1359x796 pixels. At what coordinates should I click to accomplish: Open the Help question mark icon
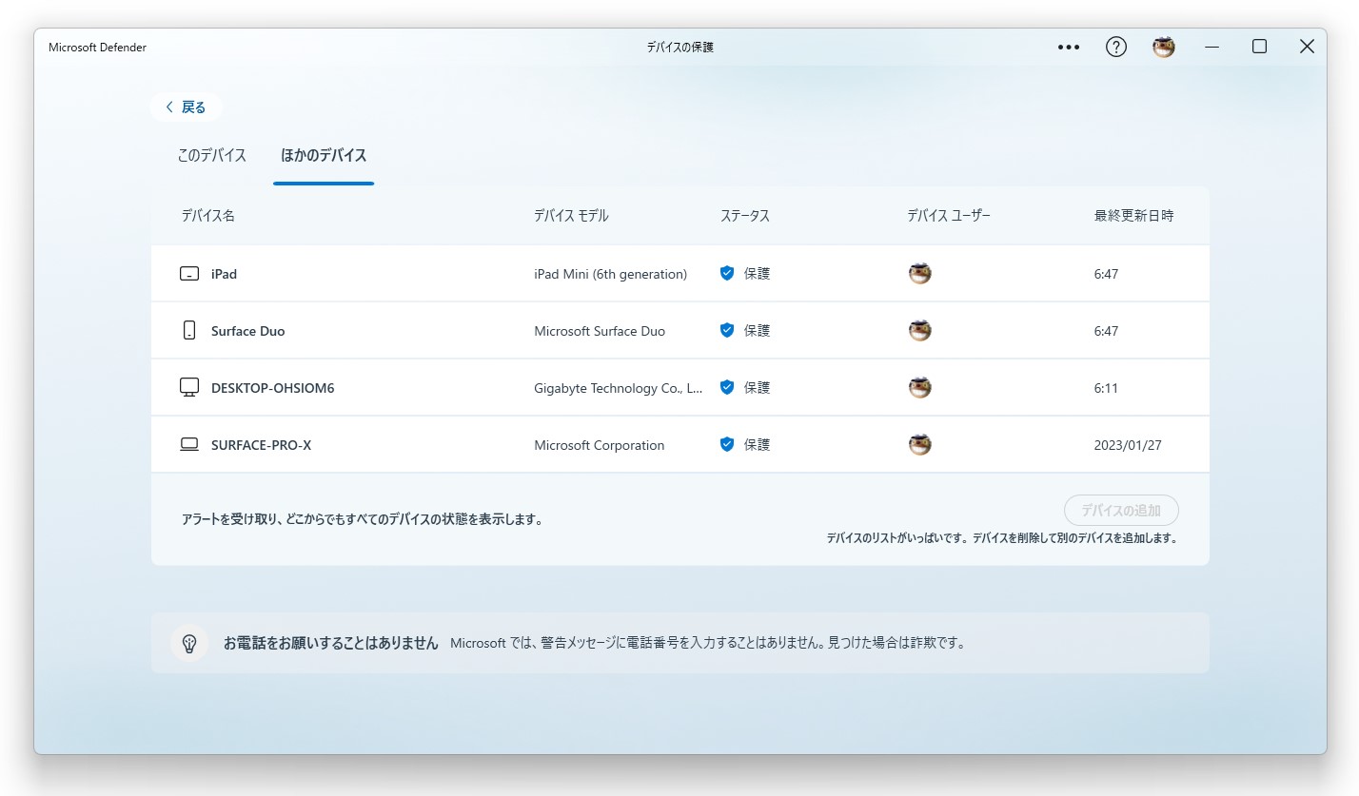tap(1115, 46)
